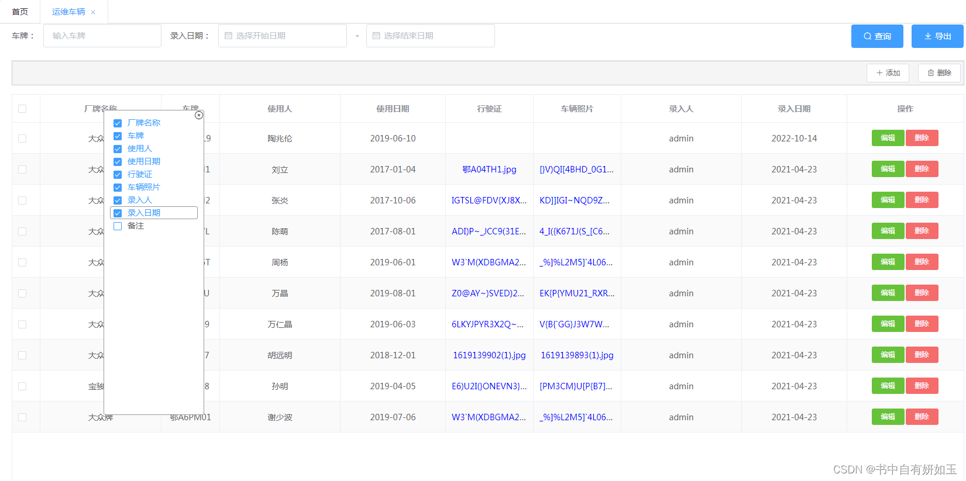
Task: Close the 运维车辆 tab
Action: (x=93, y=12)
